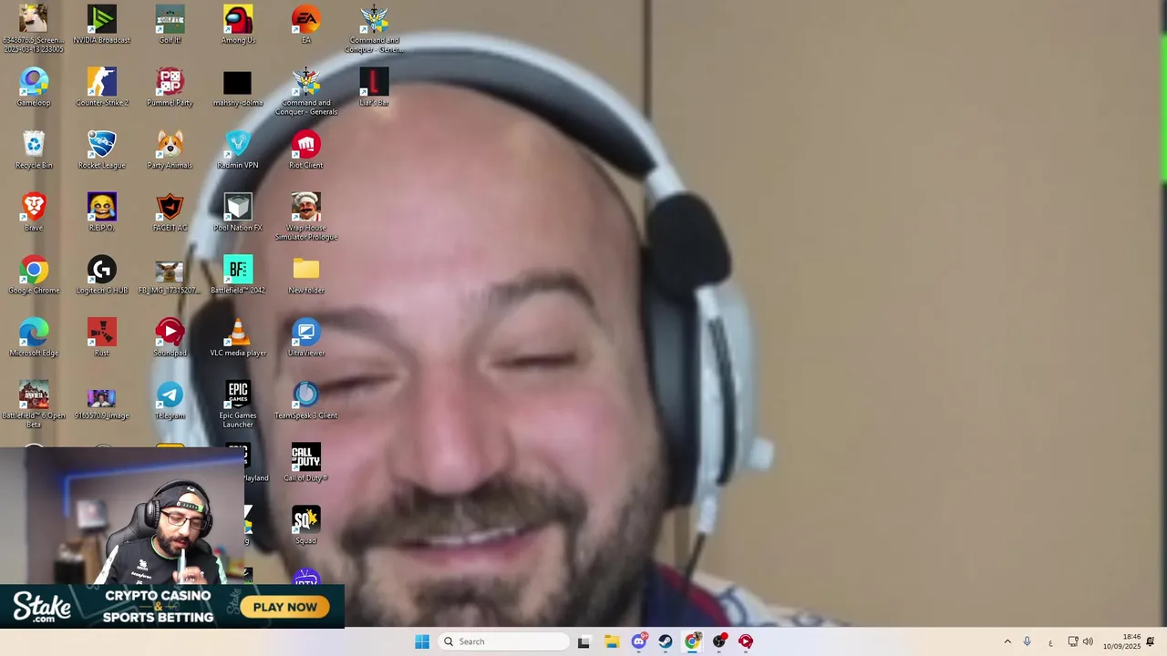Image resolution: width=1167 pixels, height=656 pixels.
Task: Open volume control in tray
Action: pyautogui.click(x=1088, y=641)
